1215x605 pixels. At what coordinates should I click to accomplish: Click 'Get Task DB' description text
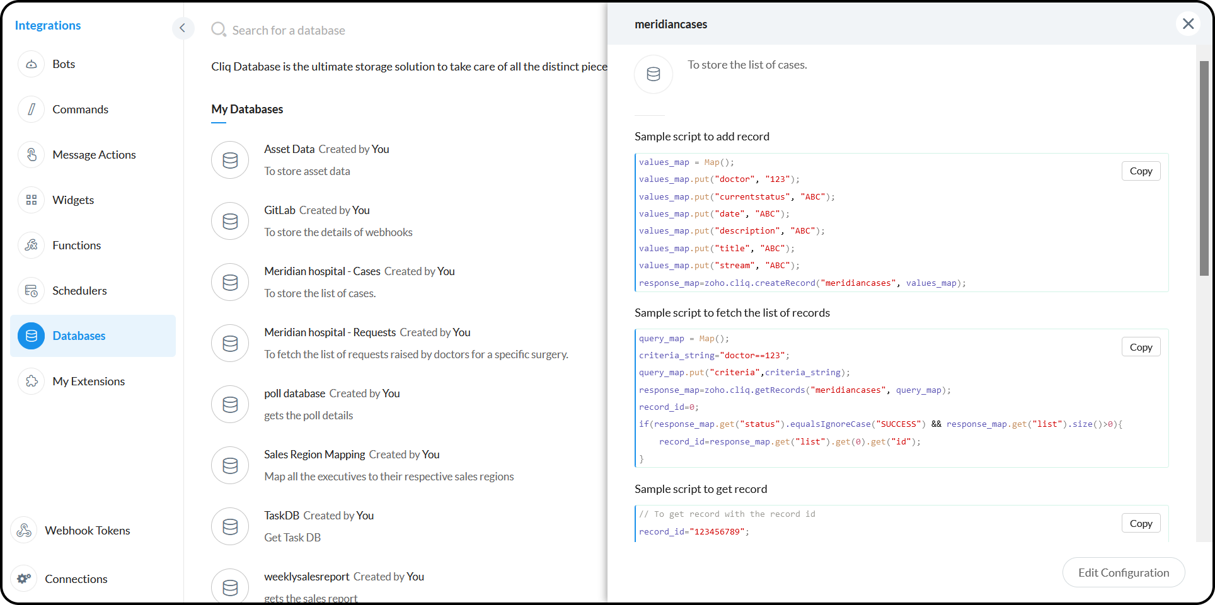coord(292,538)
